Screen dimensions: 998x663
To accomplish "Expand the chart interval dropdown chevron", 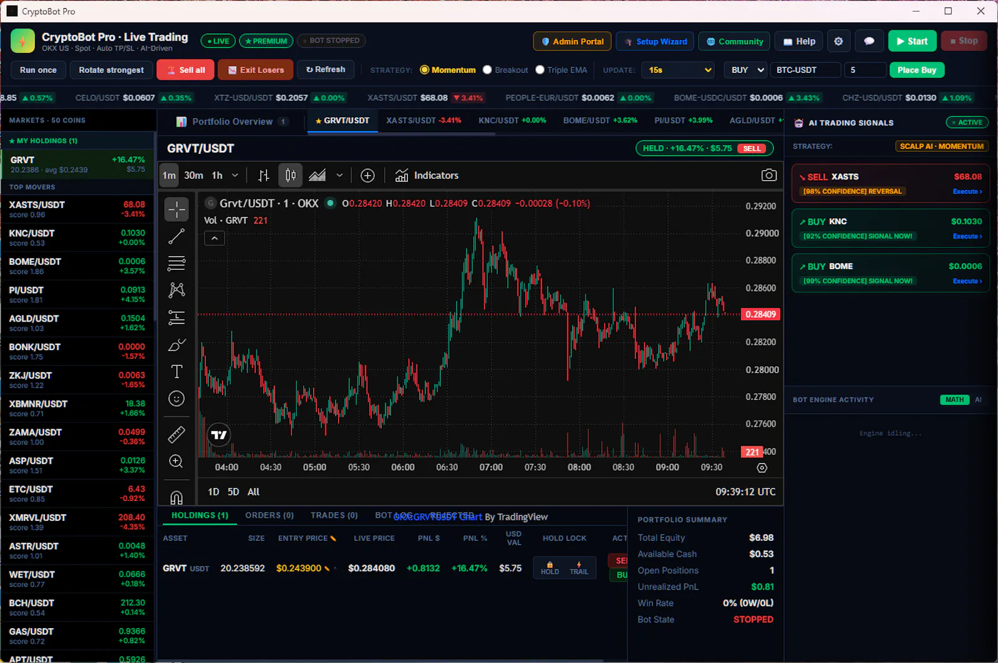I will click(235, 176).
